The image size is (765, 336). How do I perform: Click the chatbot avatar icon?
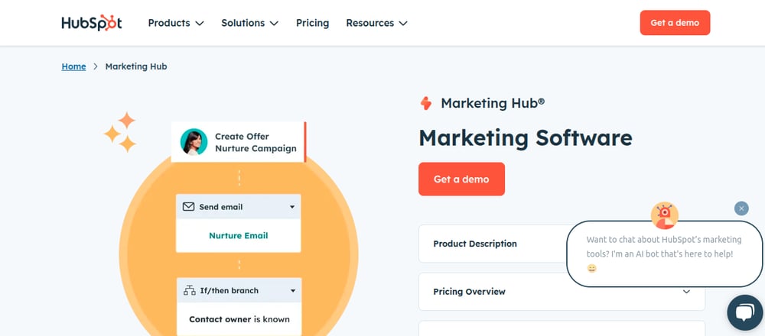coord(665,215)
